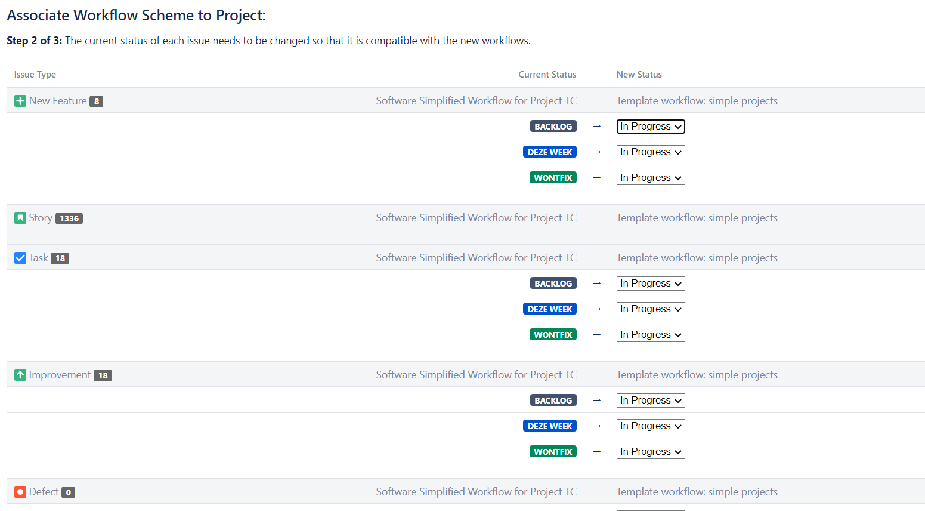Click Story row's Template workflow: simple projects text
The image size is (925, 511).
coord(697,218)
